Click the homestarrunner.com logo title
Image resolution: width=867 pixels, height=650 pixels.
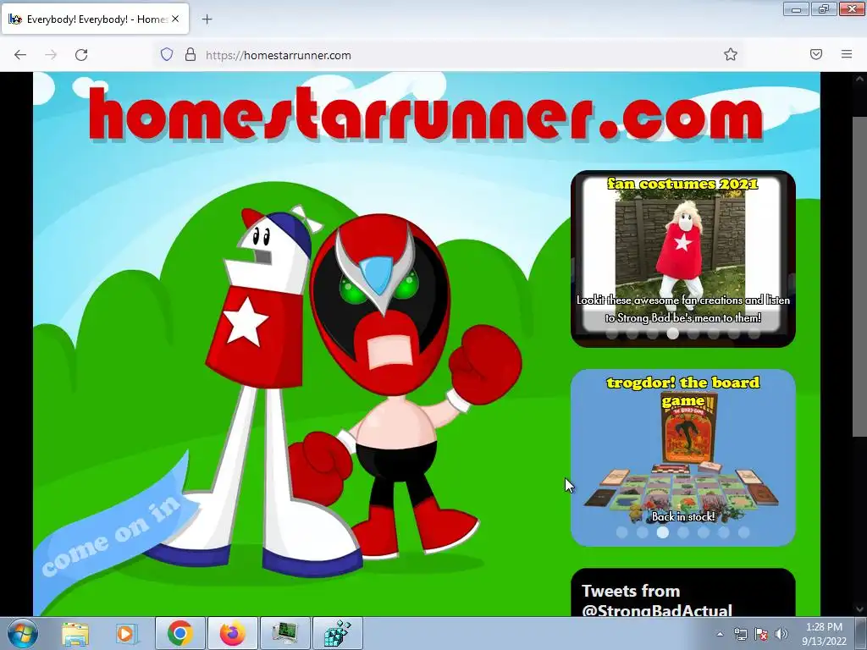tap(426, 115)
